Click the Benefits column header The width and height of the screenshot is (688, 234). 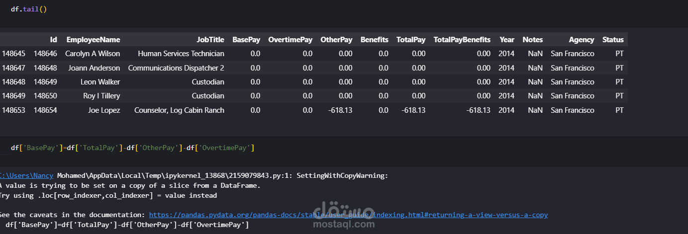(x=374, y=40)
